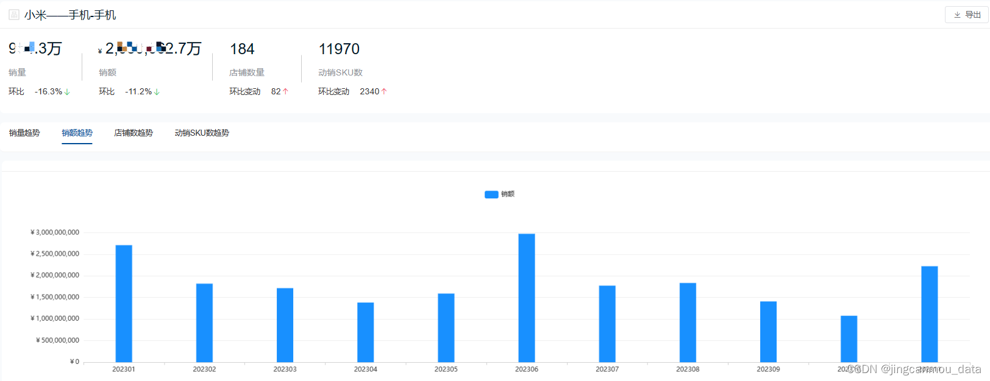This screenshot has width=990, height=381.
Task: Click the 202301 bar in chart
Action: (x=124, y=304)
